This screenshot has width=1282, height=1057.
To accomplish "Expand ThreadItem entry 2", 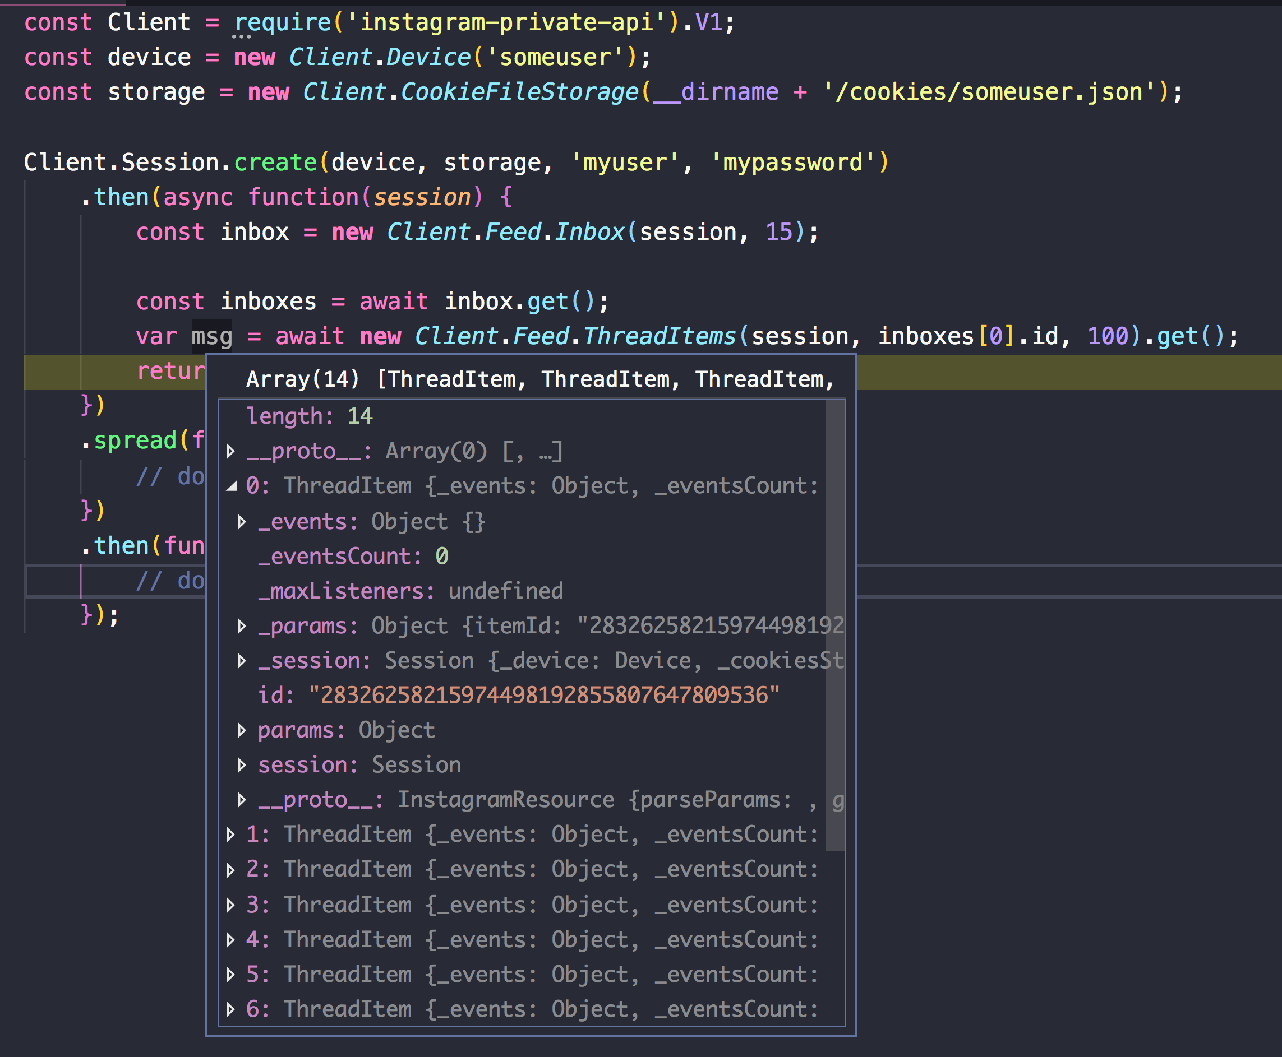I will click(230, 869).
